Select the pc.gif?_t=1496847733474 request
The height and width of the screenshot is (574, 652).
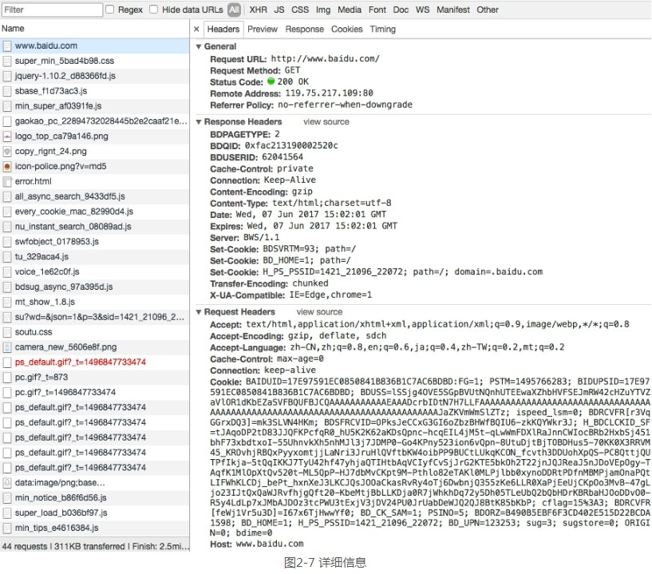(x=95, y=392)
